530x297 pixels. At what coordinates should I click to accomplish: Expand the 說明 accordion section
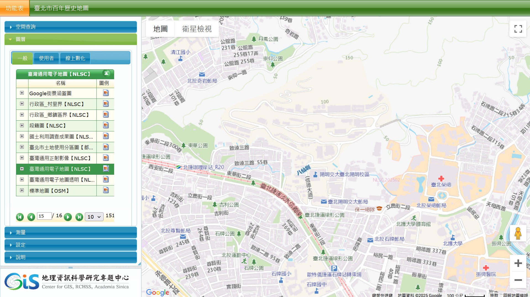click(71, 257)
